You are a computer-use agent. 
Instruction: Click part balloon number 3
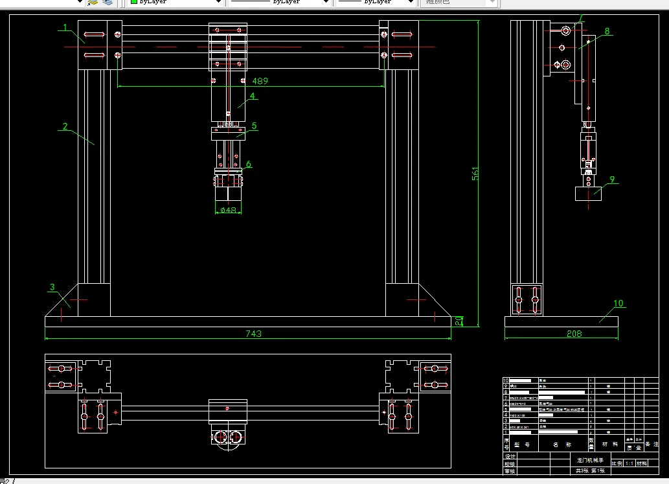point(52,287)
